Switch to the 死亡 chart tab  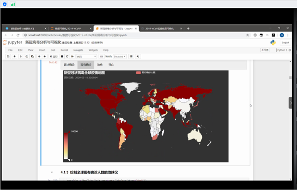(111, 65)
